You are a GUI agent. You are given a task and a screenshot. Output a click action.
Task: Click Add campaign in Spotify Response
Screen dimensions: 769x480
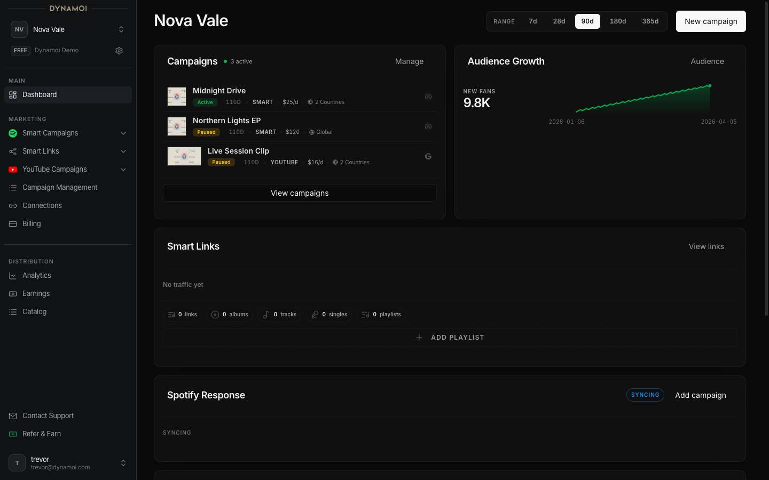click(700, 395)
